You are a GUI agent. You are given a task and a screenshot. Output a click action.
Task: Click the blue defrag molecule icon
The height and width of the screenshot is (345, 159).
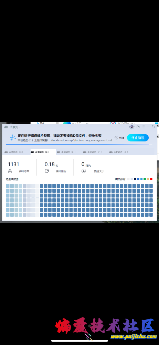coord(13,138)
